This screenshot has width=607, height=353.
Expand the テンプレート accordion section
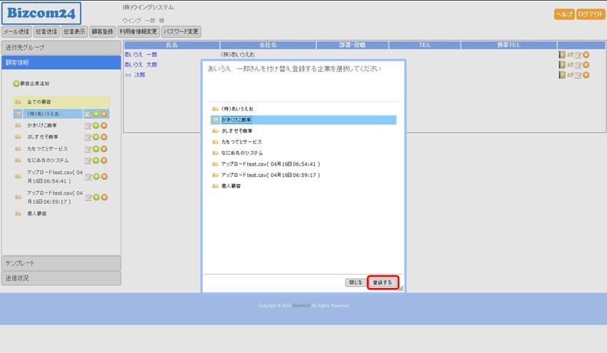point(61,263)
